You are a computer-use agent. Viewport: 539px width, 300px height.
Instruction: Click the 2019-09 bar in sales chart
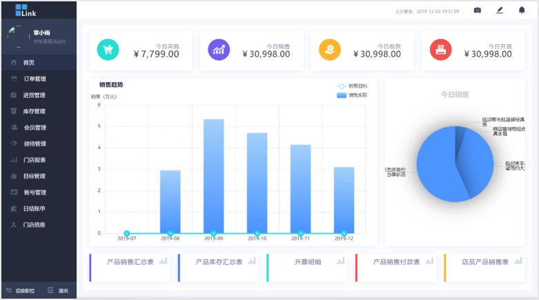click(x=213, y=176)
